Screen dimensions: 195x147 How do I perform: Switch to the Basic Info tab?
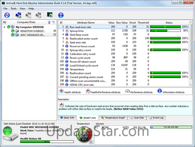coord(67,118)
